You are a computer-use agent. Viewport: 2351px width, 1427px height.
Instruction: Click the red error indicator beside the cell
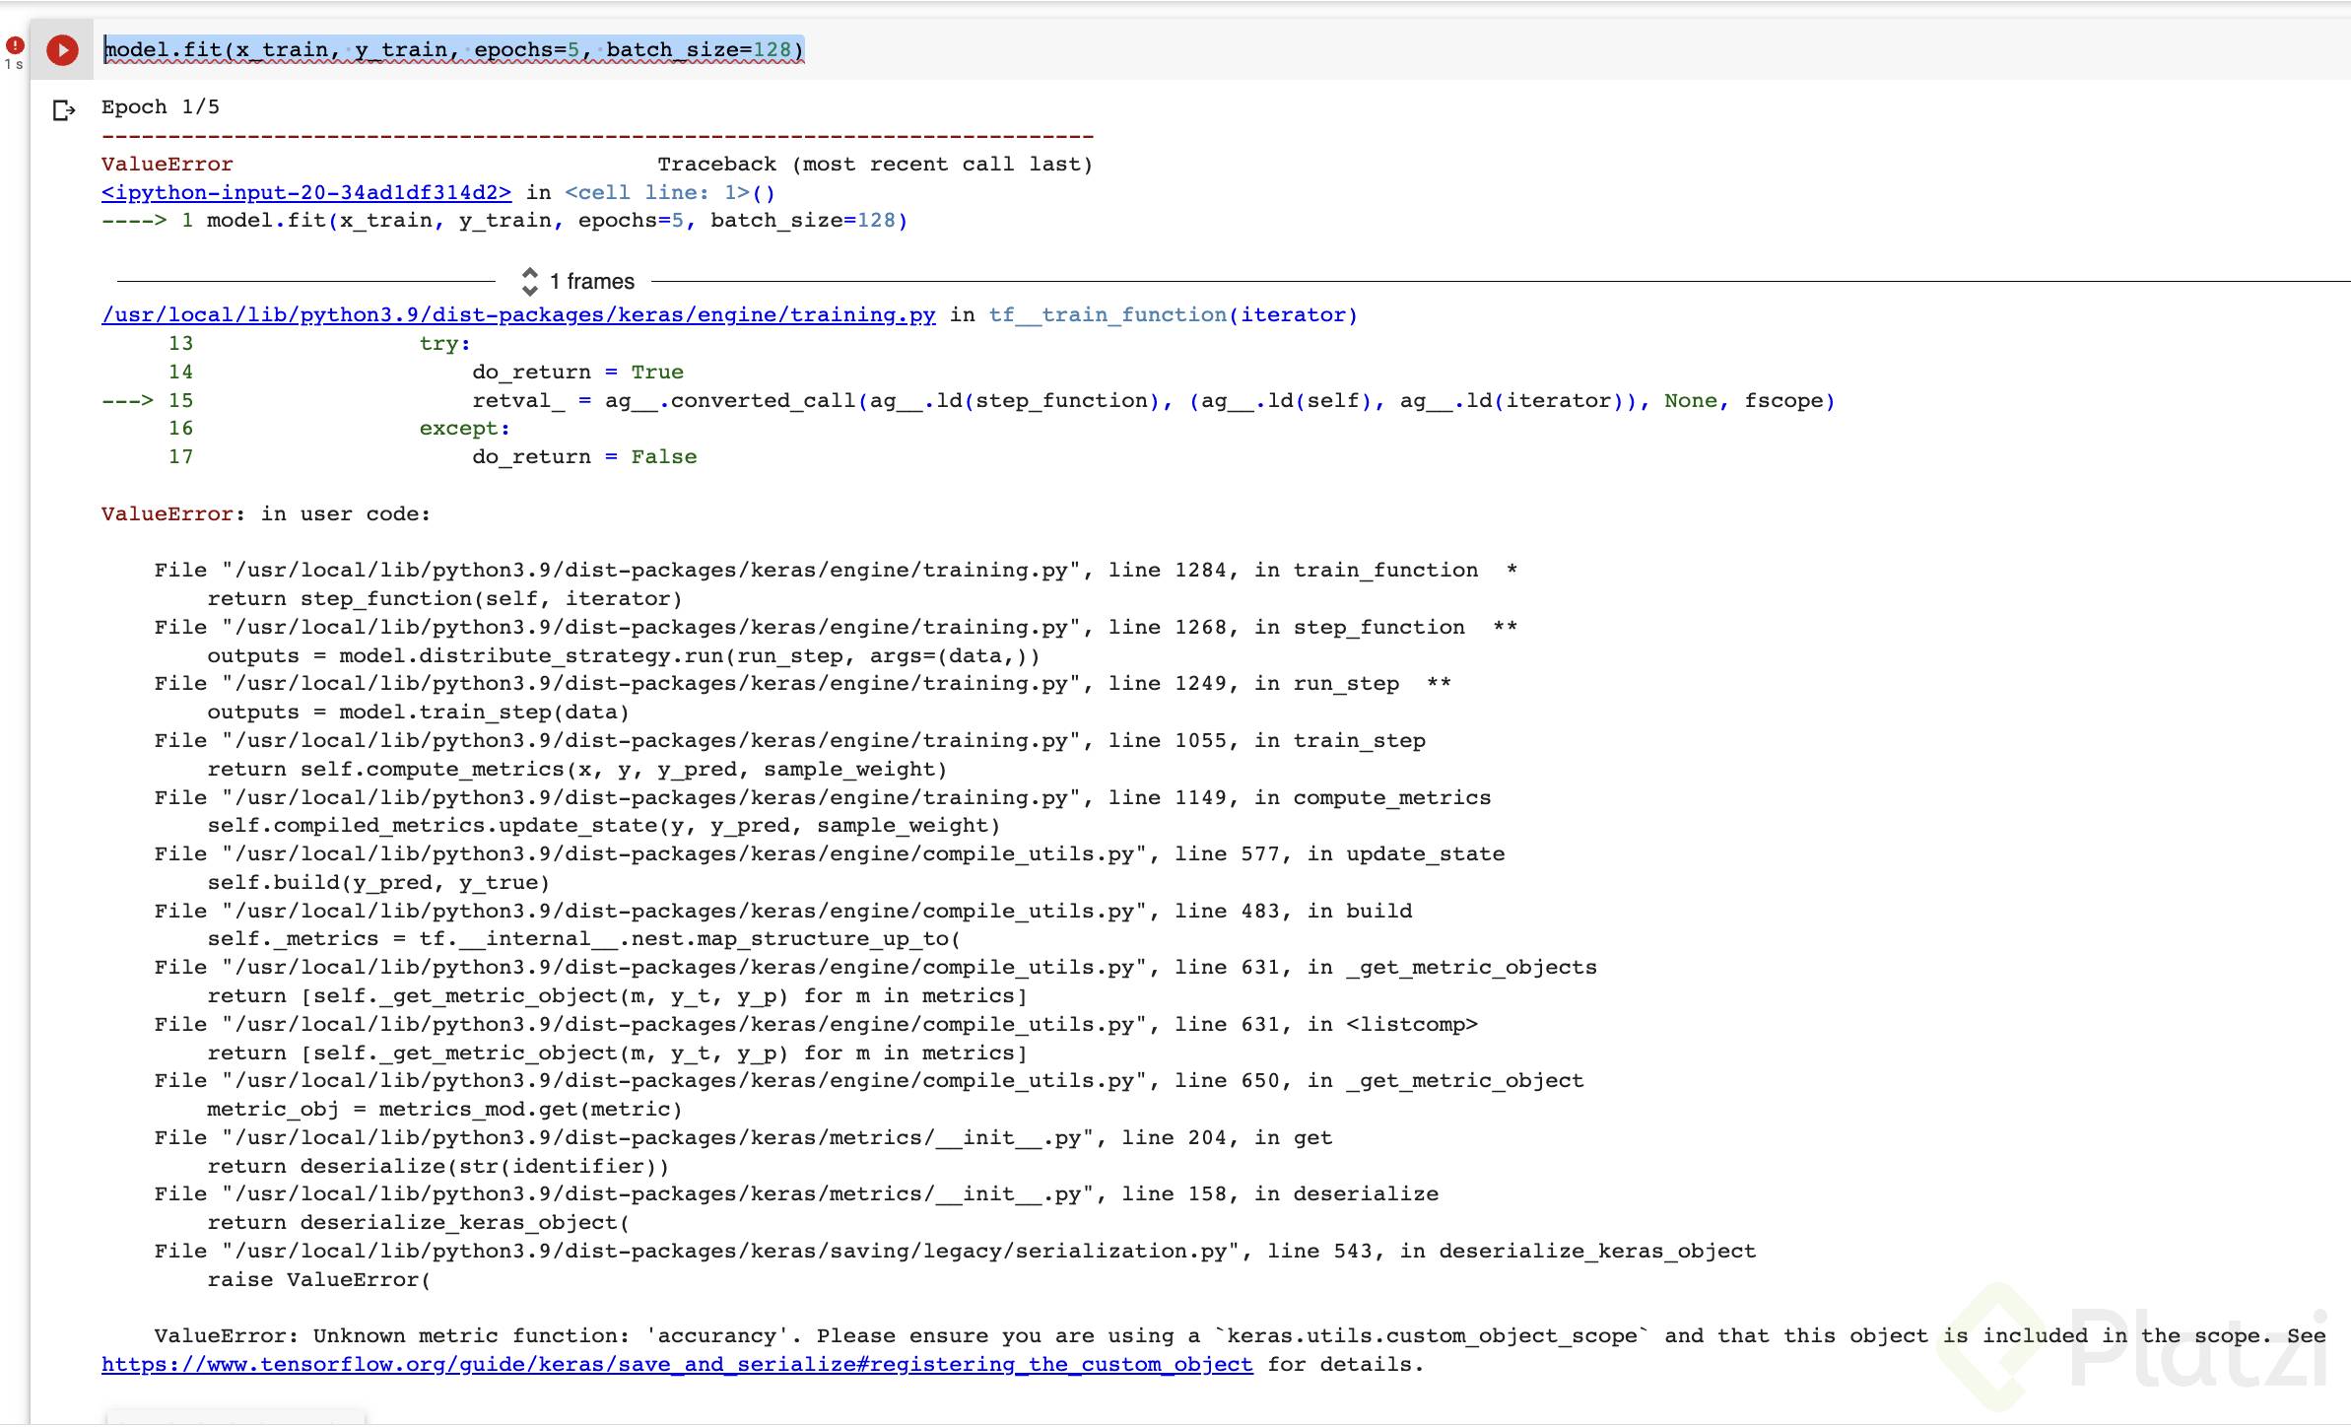(14, 44)
